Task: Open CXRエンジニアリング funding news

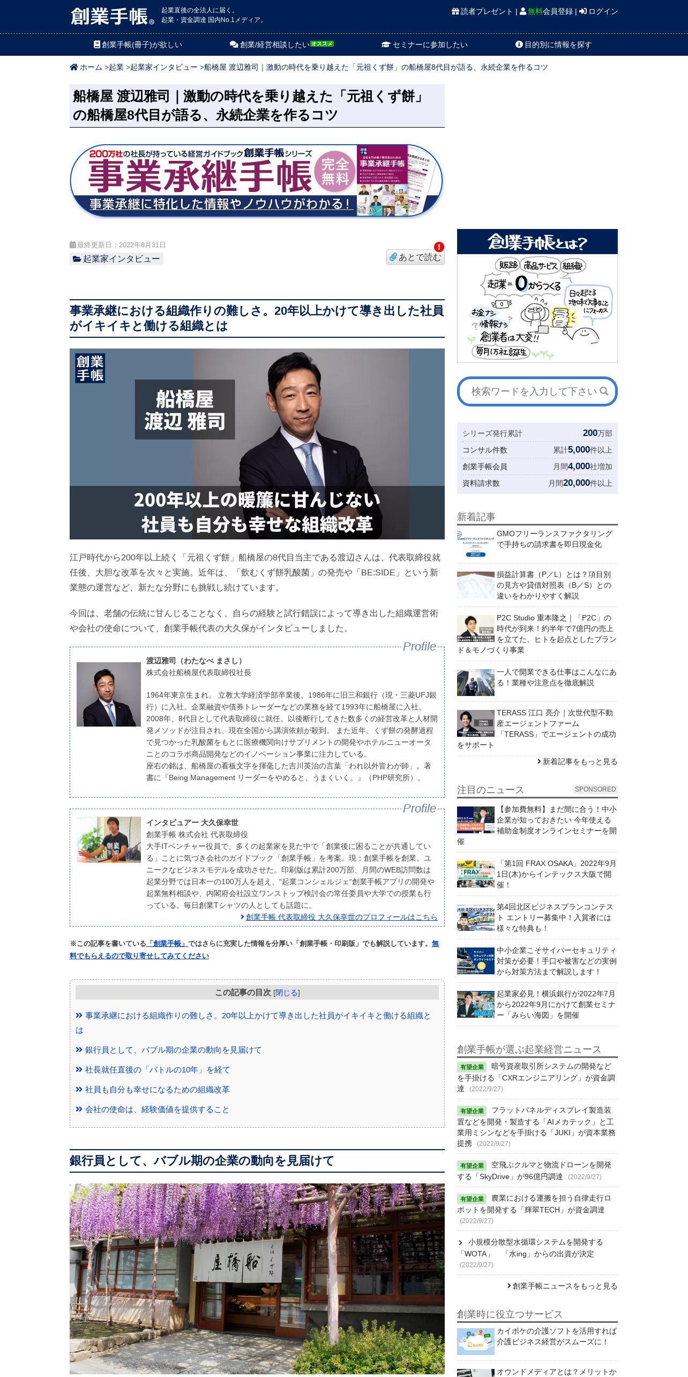Action: (537, 1077)
